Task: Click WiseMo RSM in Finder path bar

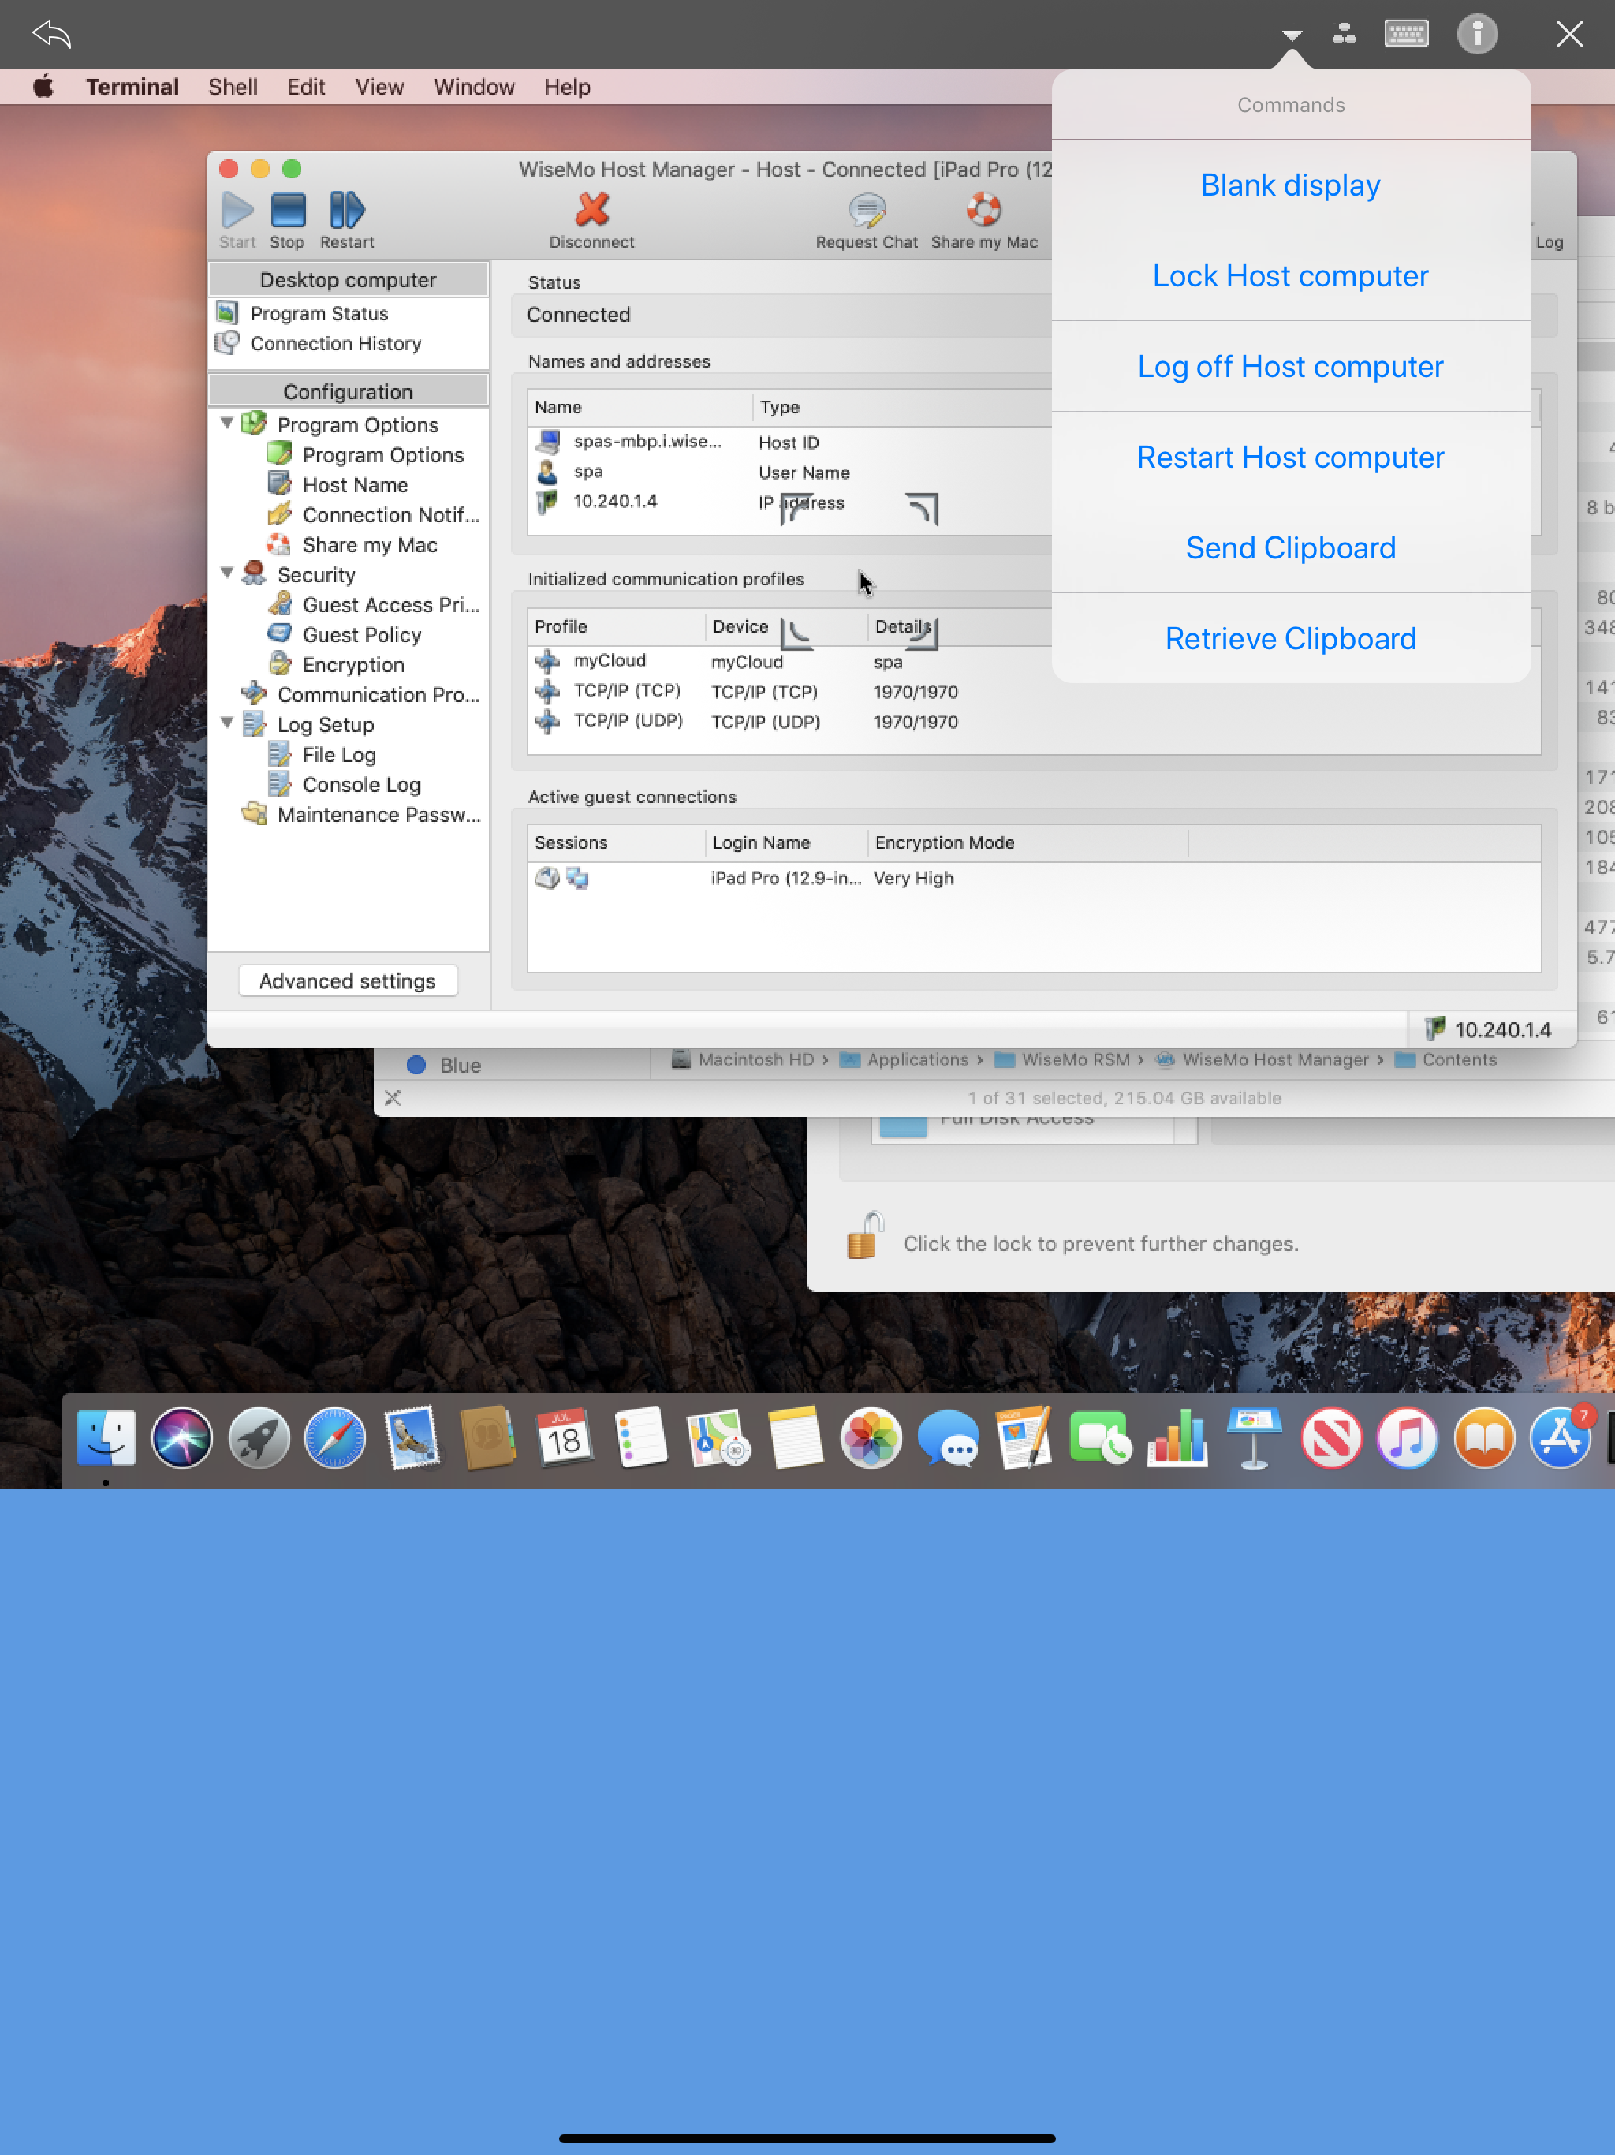Action: tap(1076, 1060)
